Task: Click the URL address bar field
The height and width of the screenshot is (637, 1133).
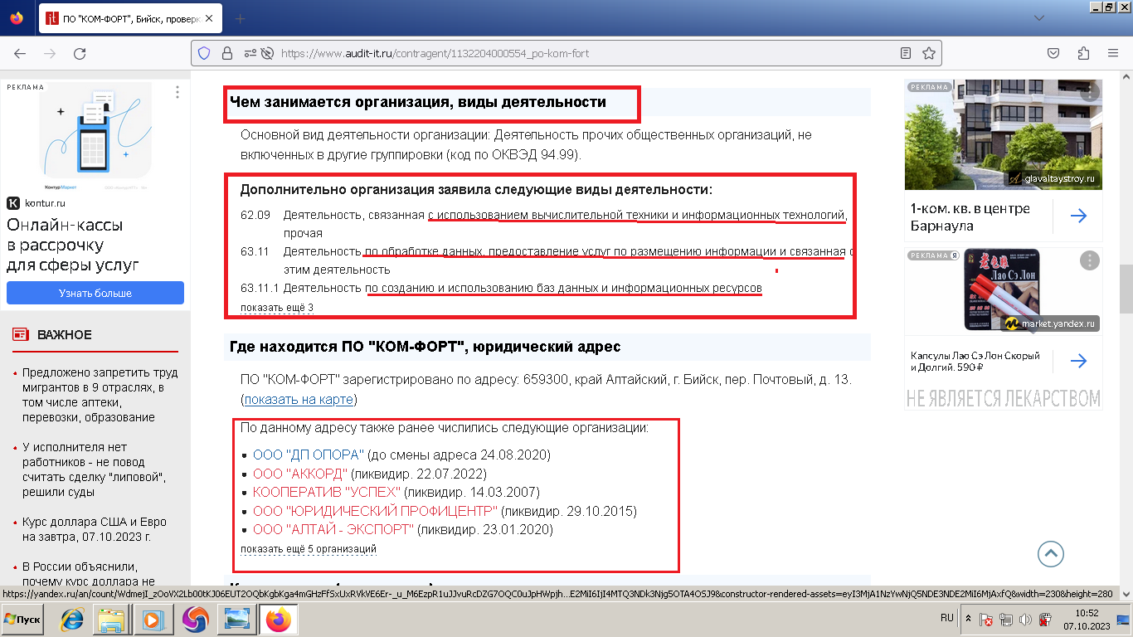Action: (581, 53)
